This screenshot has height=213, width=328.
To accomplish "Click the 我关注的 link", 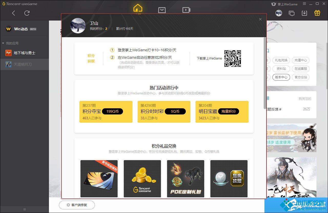I will pyautogui.click(x=305, y=99).
